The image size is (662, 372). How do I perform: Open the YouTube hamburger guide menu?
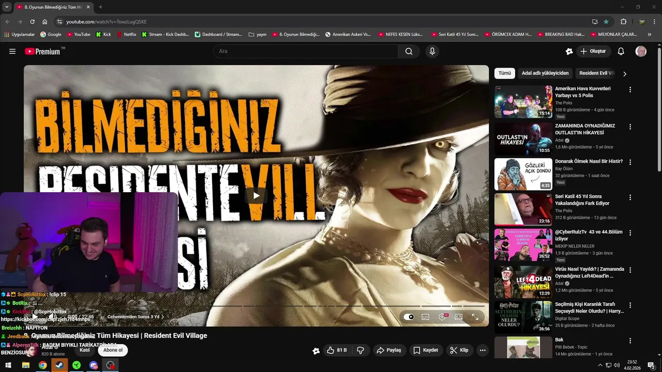point(12,51)
